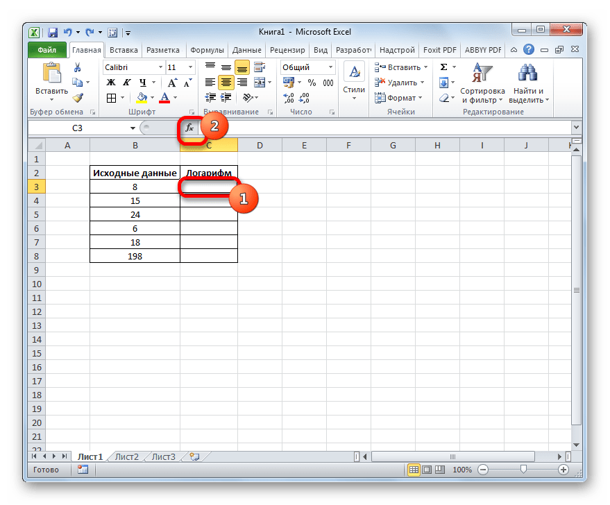Open Найти и выделить binoculars tool
610x505 pixels.
click(x=528, y=83)
